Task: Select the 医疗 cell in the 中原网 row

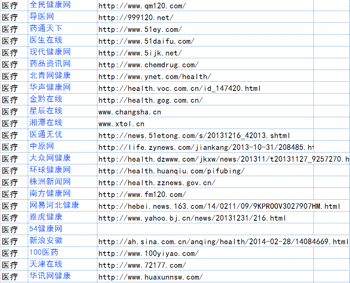Action: point(14,147)
